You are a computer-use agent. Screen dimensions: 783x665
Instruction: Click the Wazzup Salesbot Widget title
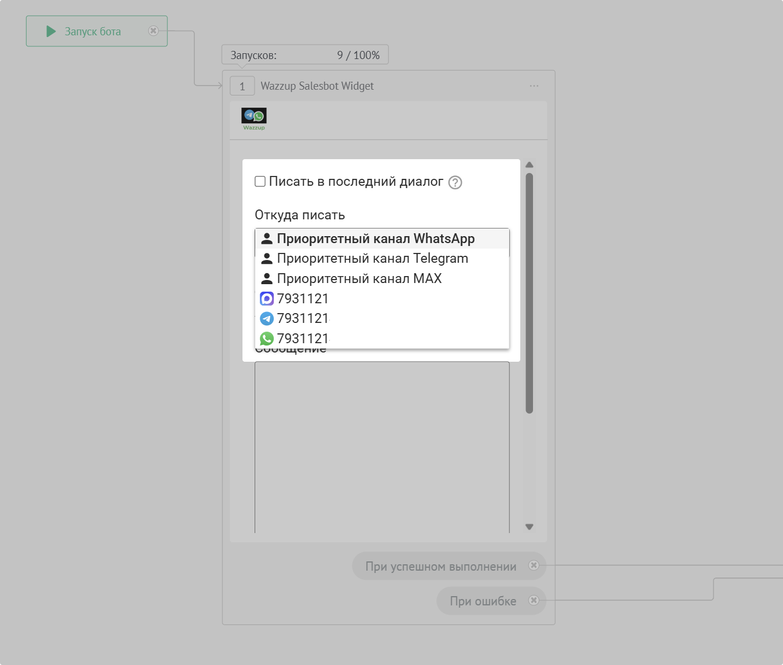(x=317, y=86)
